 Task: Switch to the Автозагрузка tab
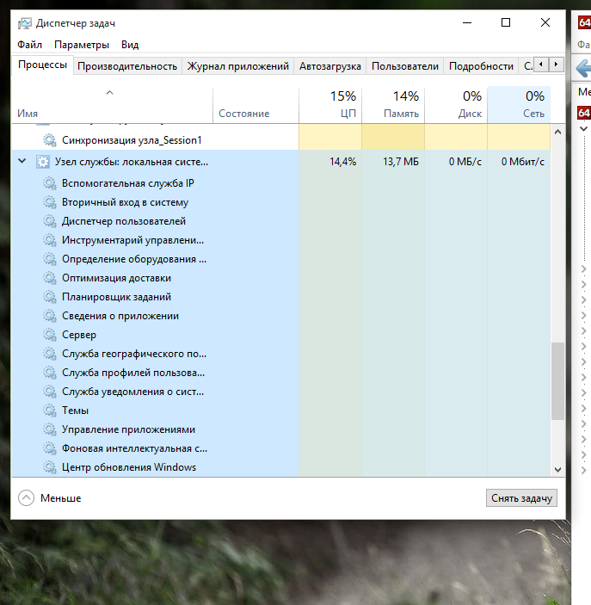pos(330,66)
